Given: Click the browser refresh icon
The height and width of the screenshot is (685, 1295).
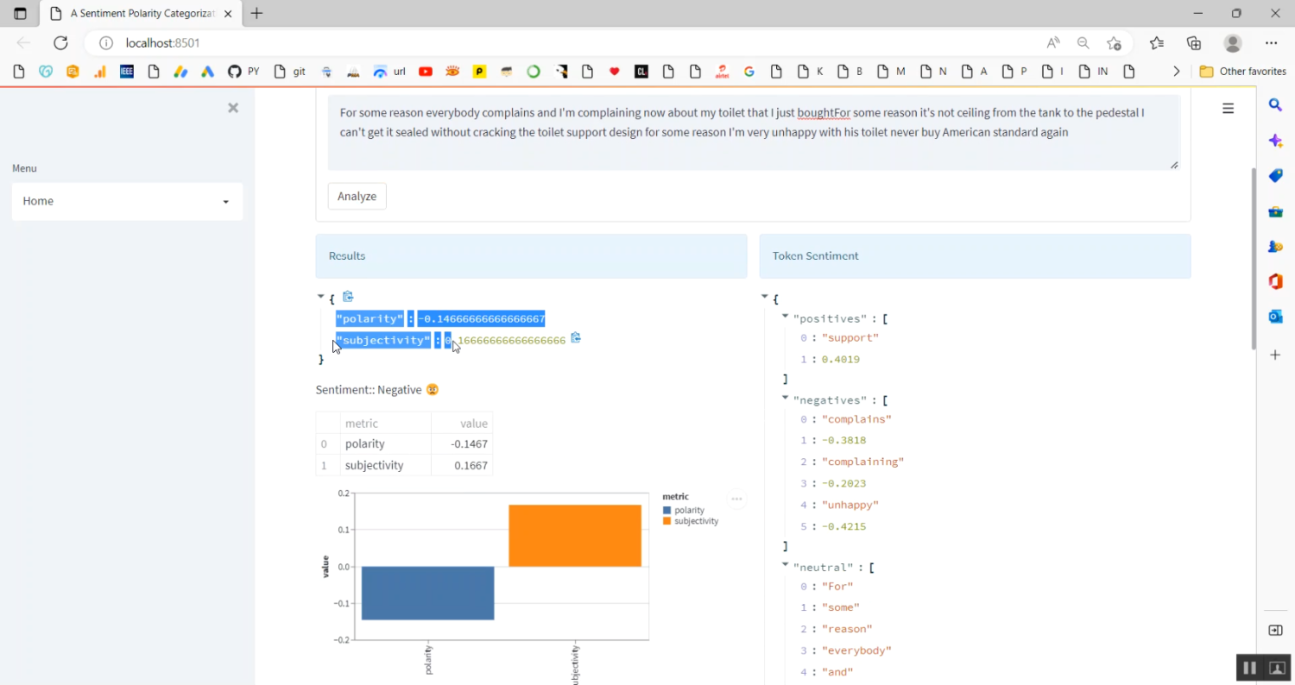Looking at the screenshot, I should coord(60,43).
